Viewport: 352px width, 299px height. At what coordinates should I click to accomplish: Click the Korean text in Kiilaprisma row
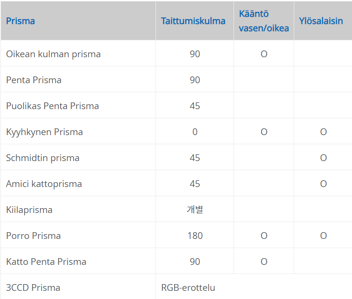[195, 210]
